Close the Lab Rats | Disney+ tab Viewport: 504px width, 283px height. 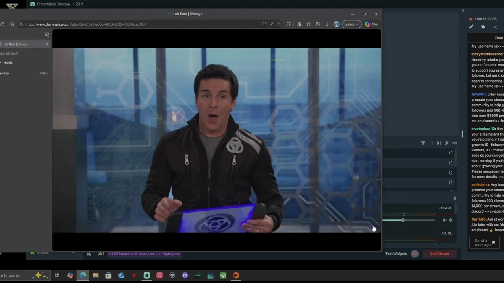click(46, 44)
